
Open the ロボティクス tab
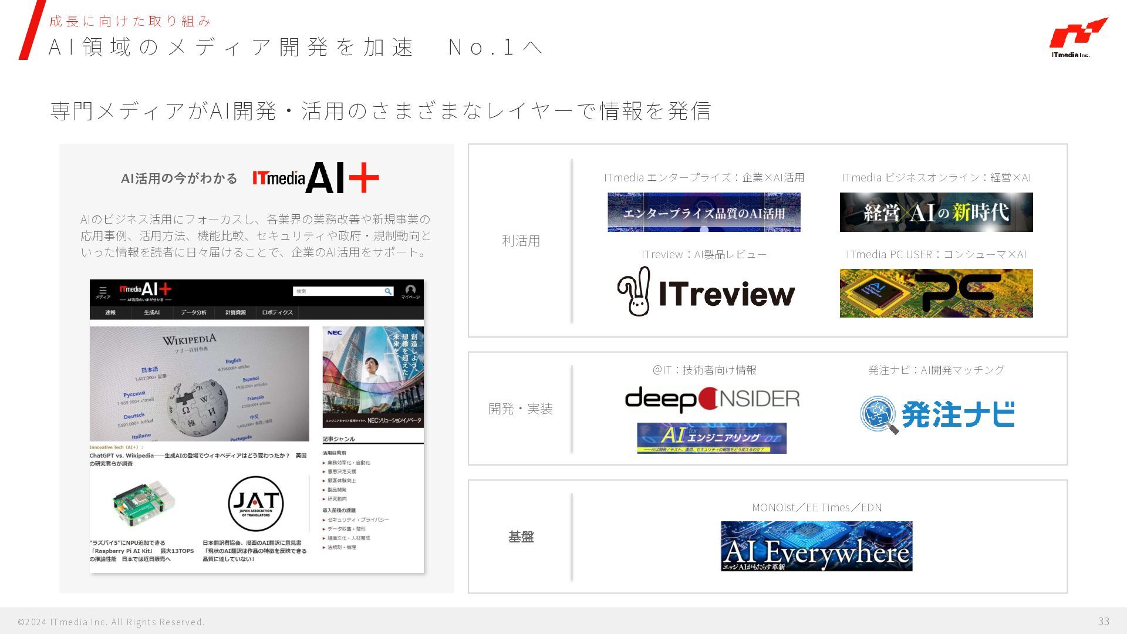tap(277, 312)
